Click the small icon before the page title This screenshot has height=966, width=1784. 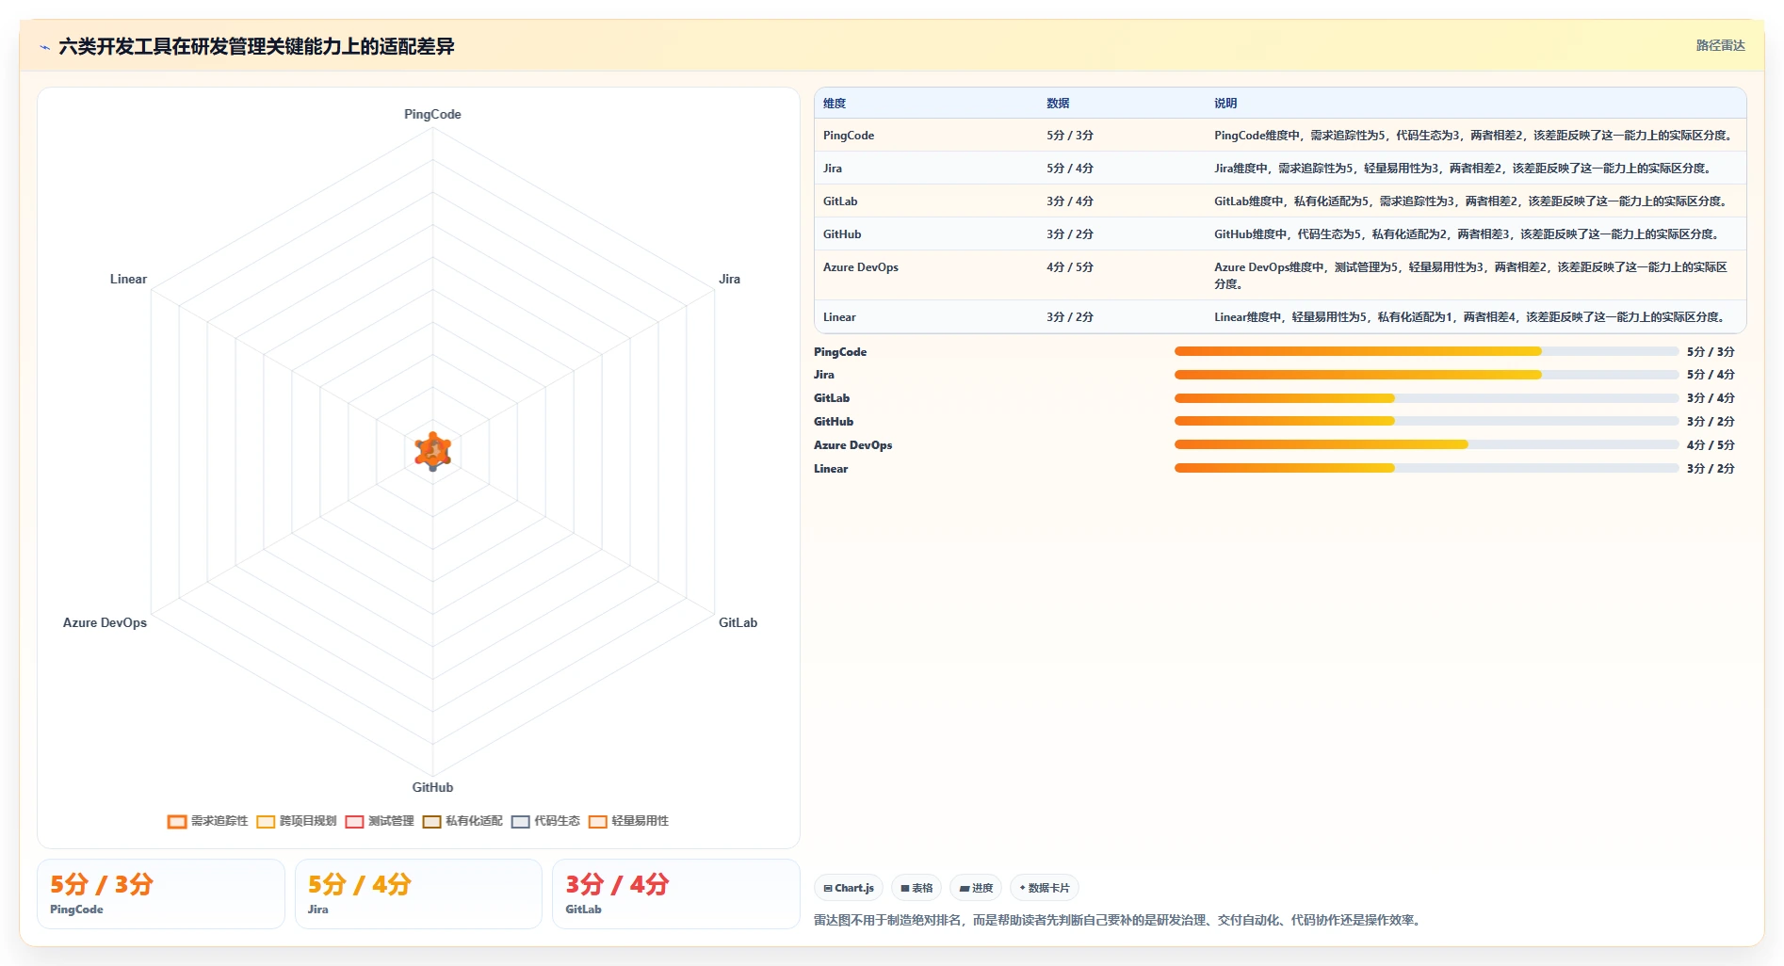point(44,47)
